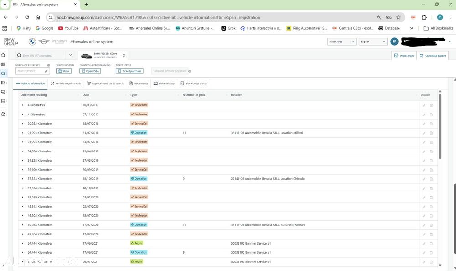The height and width of the screenshot is (271, 456).
Task: Open the English language dropdown
Action: coord(373,42)
